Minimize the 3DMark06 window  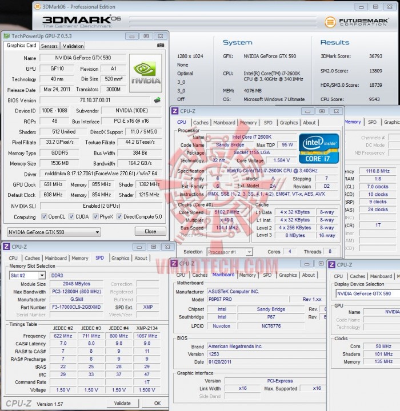[361, 7]
